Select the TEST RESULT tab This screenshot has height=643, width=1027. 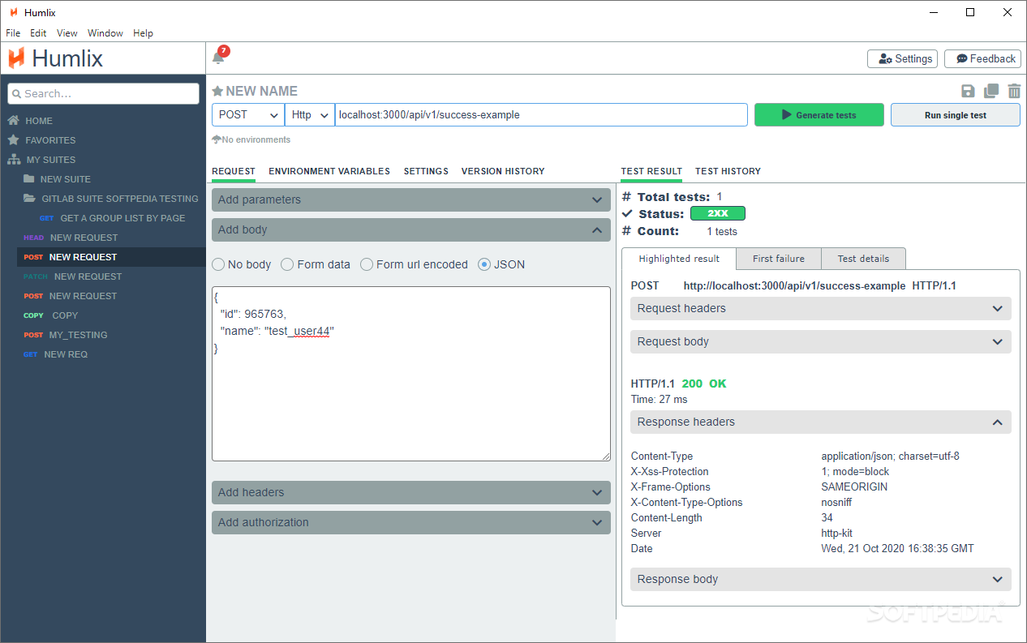tap(651, 171)
